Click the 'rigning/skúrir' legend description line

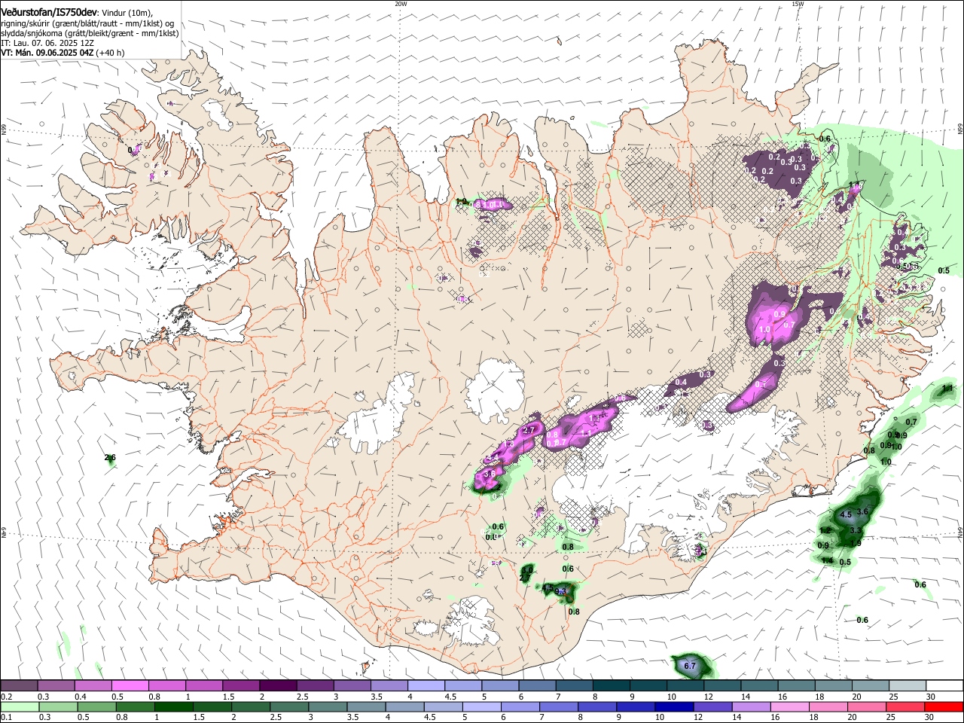[x=87, y=23]
